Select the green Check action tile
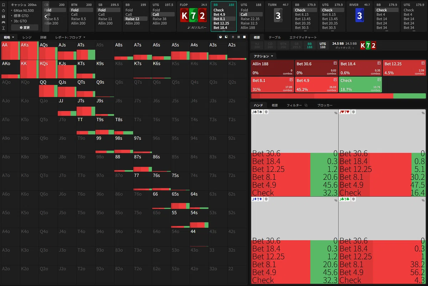The width and height of the screenshot is (428, 286). (x=360, y=85)
